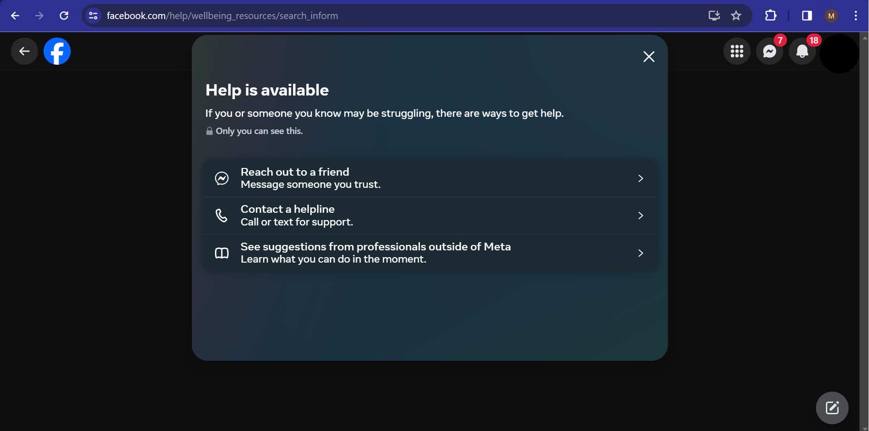Click the new message compose icon

pyautogui.click(x=832, y=408)
